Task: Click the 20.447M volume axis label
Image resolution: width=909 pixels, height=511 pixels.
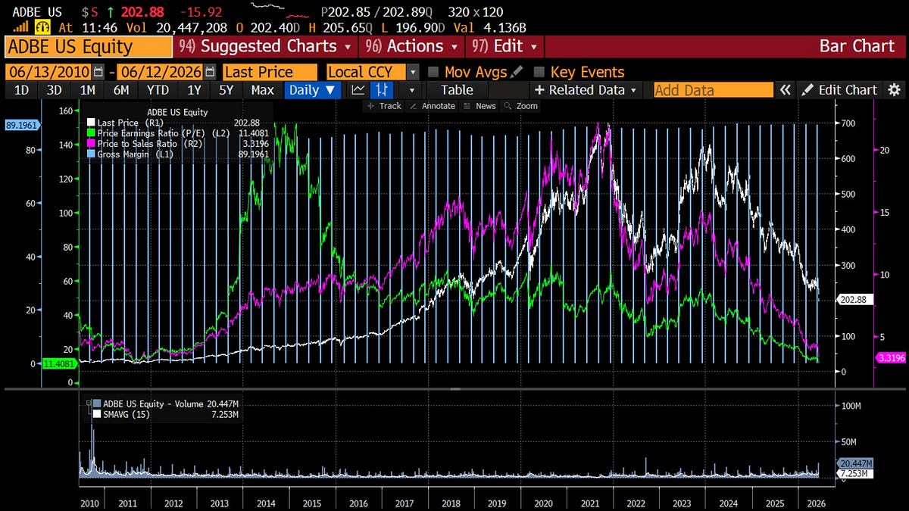Action: pos(856,463)
